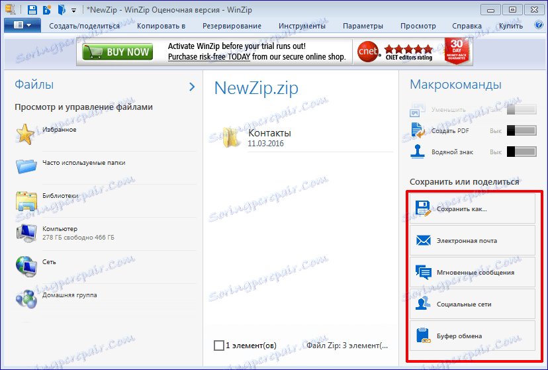The height and width of the screenshot is (370, 548).
Task: Click the blue help question mark icon
Action: point(539,24)
